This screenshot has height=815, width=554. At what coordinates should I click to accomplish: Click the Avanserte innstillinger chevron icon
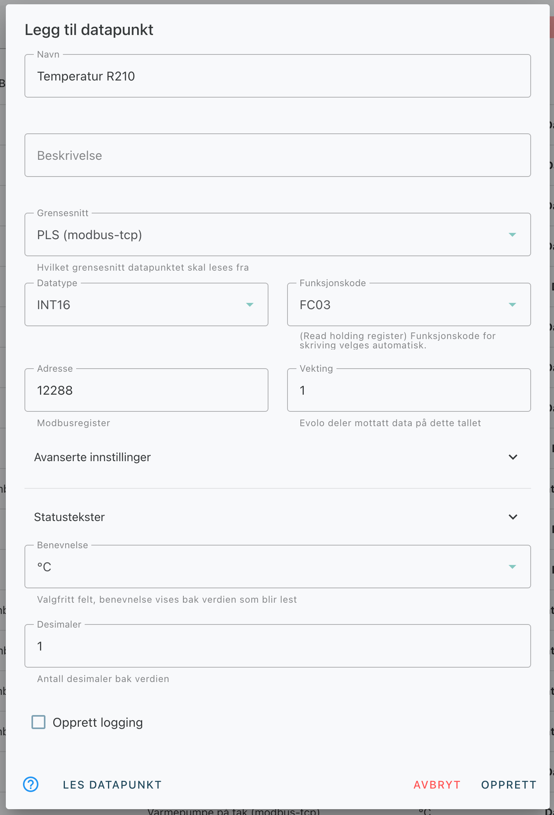click(x=513, y=457)
